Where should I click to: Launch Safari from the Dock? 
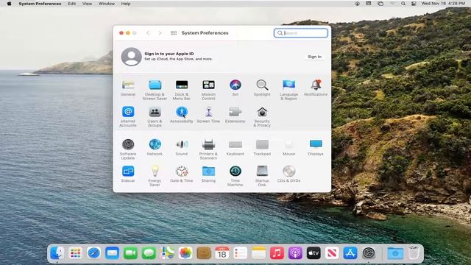coord(93,253)
